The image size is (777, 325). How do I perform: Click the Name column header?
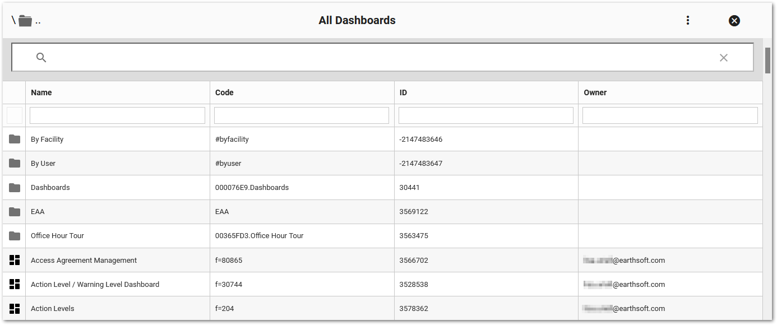41,92
